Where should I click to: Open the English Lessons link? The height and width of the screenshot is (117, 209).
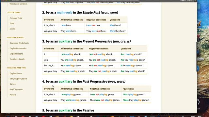pyautogui.click(x=16, y=54)
